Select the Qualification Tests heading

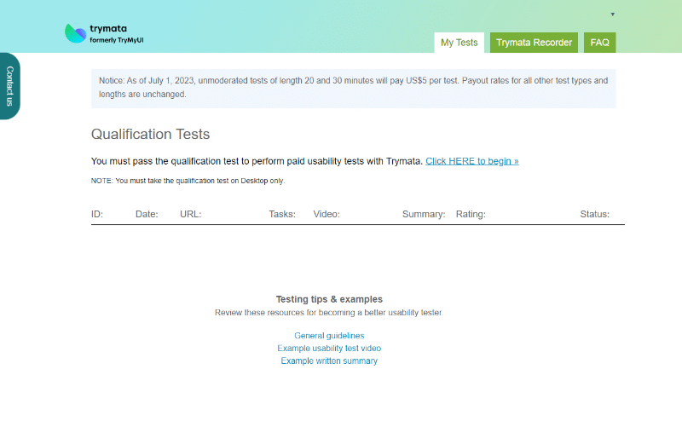(151, 134)
